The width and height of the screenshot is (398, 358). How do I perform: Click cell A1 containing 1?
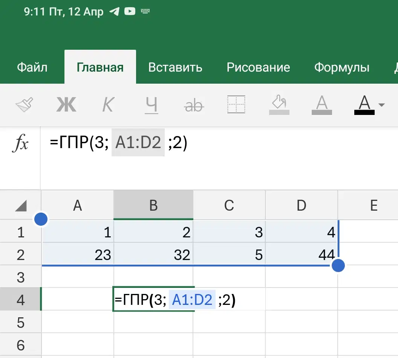click(78, 232)
